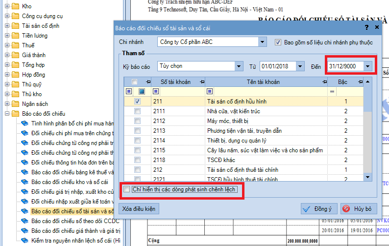Click report icon beside Đối chiếu giá trị nhập, xuất kho
The width and height of the screenshot is (389, 246).
tap(24, 192)
